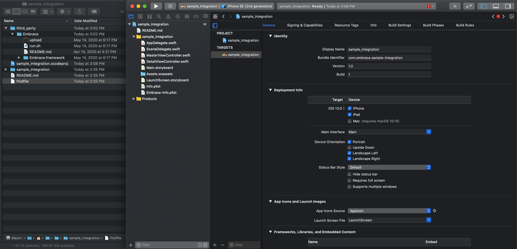Viewport: 517px width, 249px height.
Task: Show the Debug area panel toggle
Action: tap(496, 6)
